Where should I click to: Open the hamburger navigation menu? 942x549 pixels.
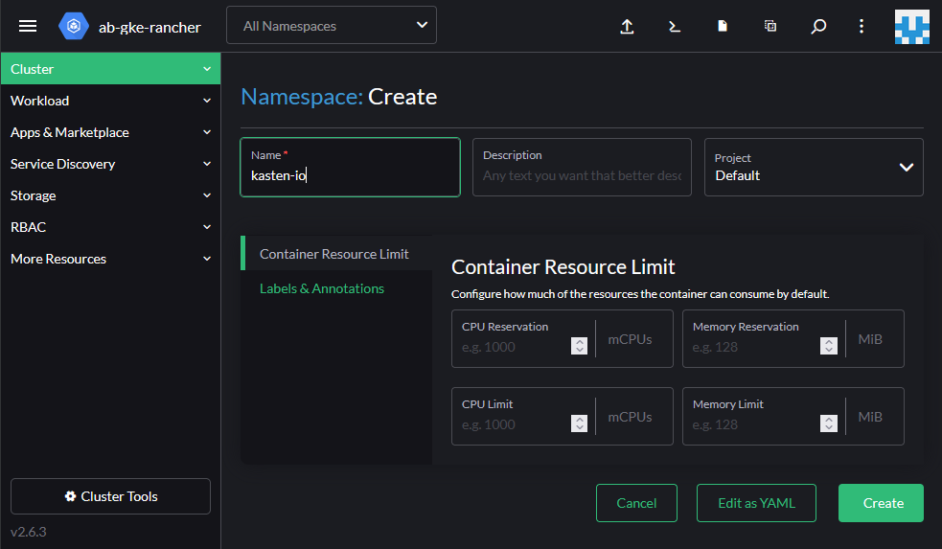coord(28,26)
